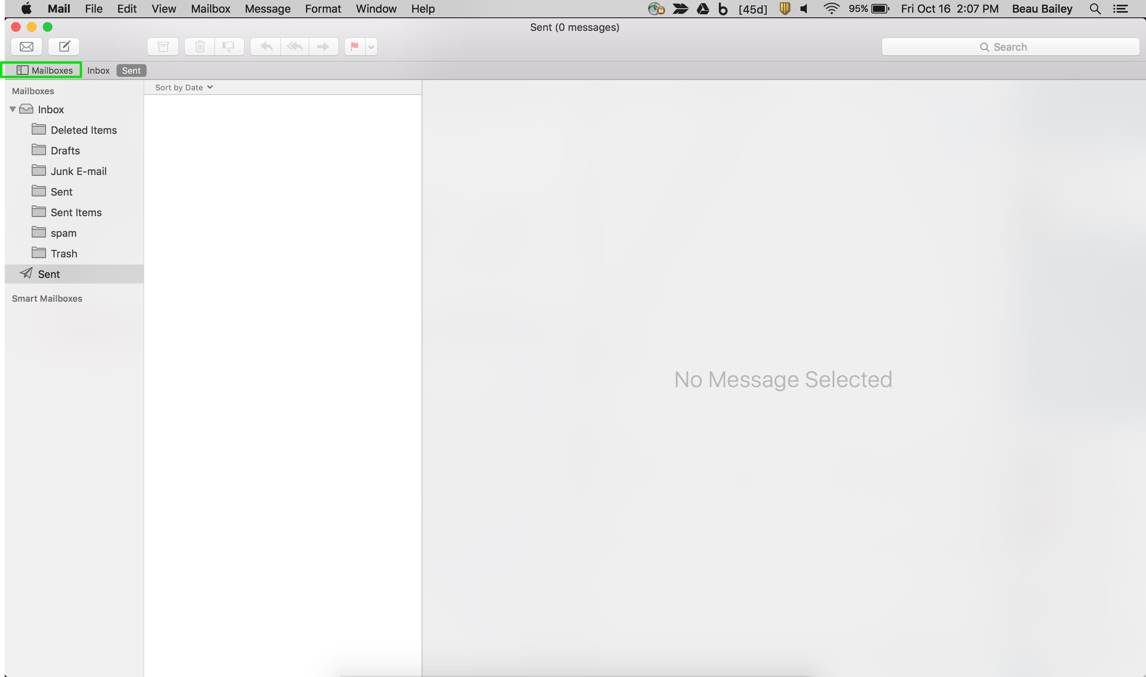Click the volume speaker menu bar icon
The image size is (1146, 677).
pyautogui.click(x=804, y=9)
